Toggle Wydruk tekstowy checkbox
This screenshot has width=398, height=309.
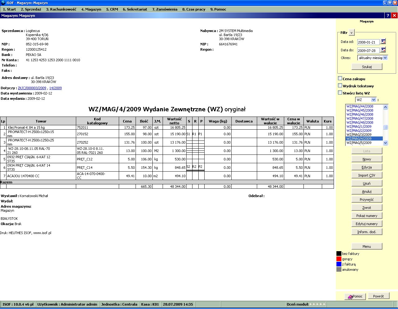click(340, 85)
